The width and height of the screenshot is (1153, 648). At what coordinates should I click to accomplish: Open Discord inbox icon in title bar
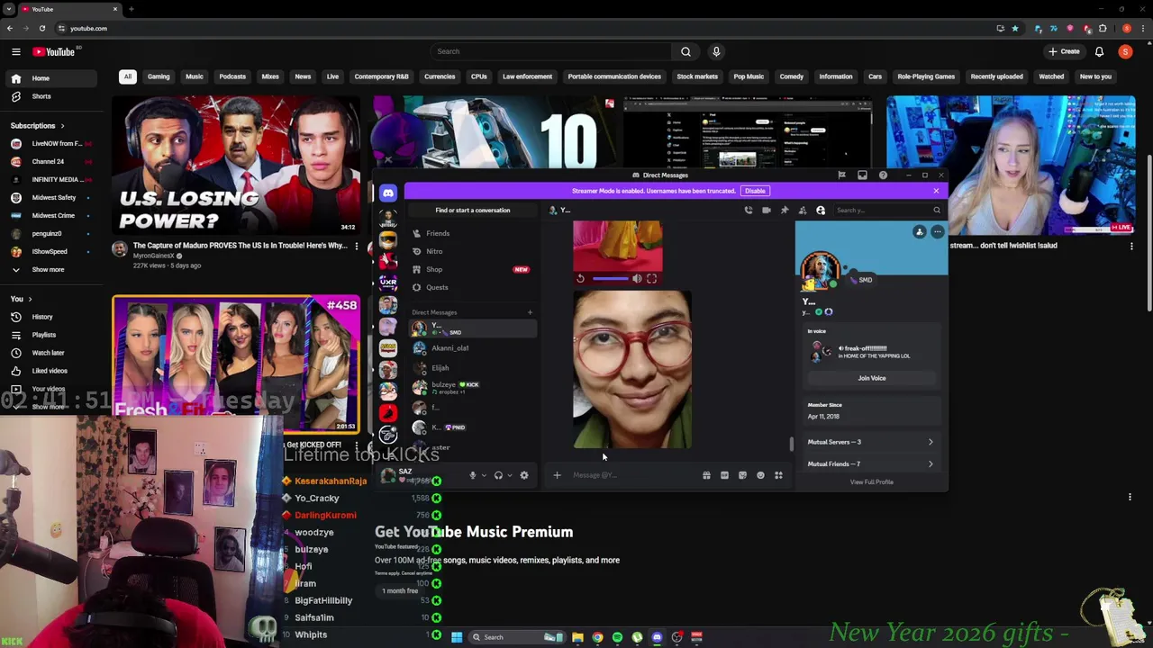862,175
